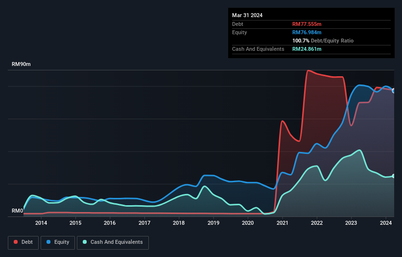Screen dimensions: 402x257
Task: Click the 2019 x-axis label
Action: click(x=213, y=223)
